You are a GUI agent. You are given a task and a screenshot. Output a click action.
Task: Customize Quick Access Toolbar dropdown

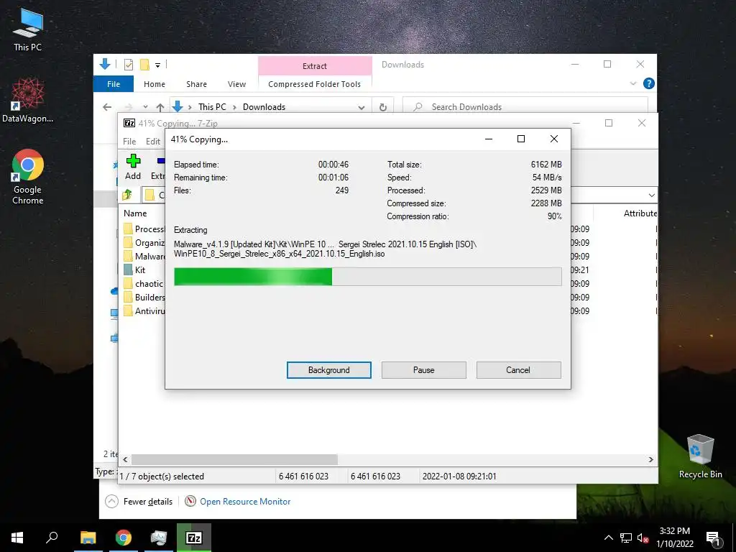click(x=157, y=65)
